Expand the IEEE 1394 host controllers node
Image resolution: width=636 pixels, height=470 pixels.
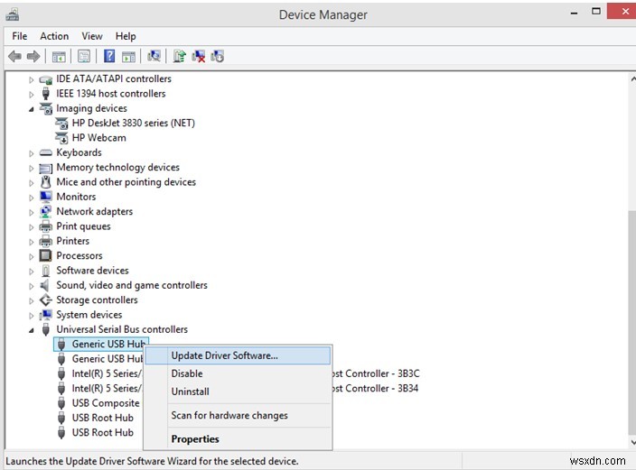pyautogui.click(x=32, y=95)
